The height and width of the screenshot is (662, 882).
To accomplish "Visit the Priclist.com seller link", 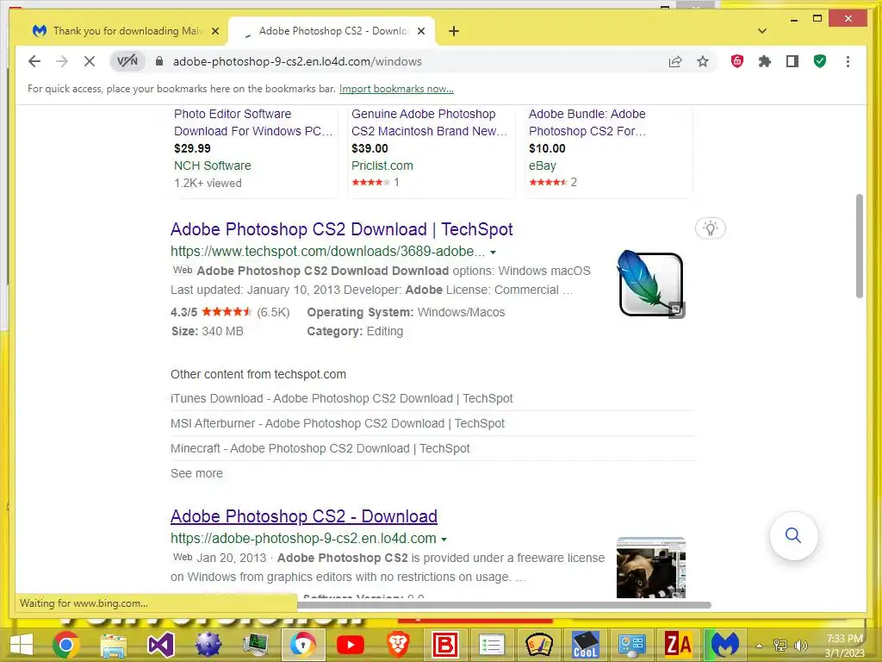I will [x=382, y=165].
